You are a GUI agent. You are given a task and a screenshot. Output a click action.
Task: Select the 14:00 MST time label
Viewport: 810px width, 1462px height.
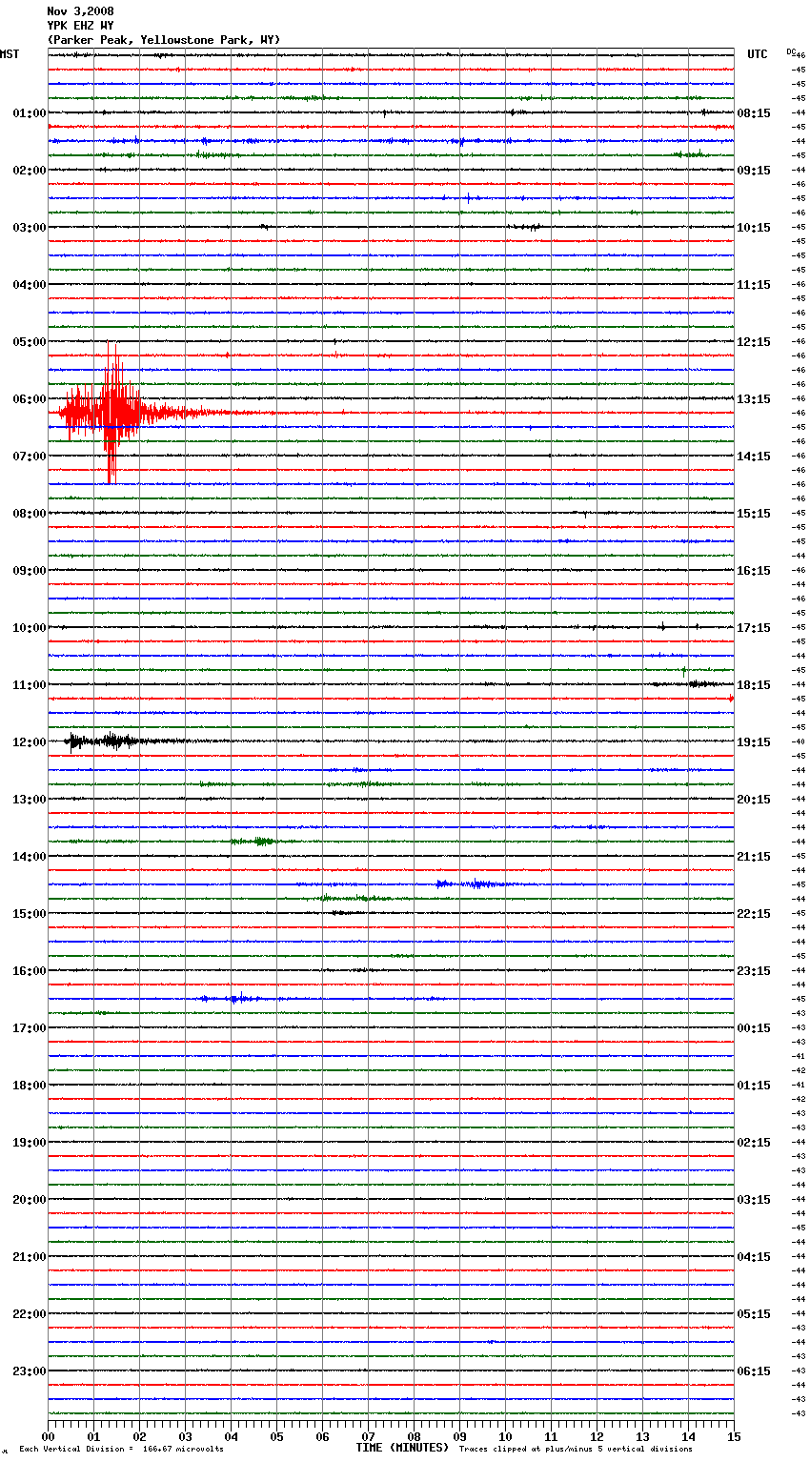click(29, 857)
